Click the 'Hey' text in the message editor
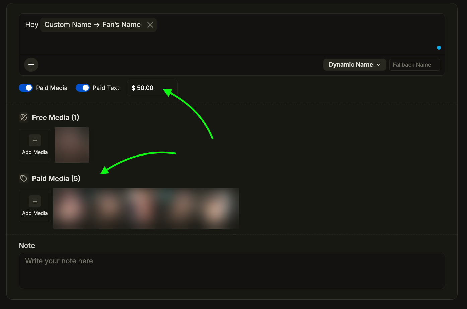The image size is (467, 309). click(x=31, y=25)
